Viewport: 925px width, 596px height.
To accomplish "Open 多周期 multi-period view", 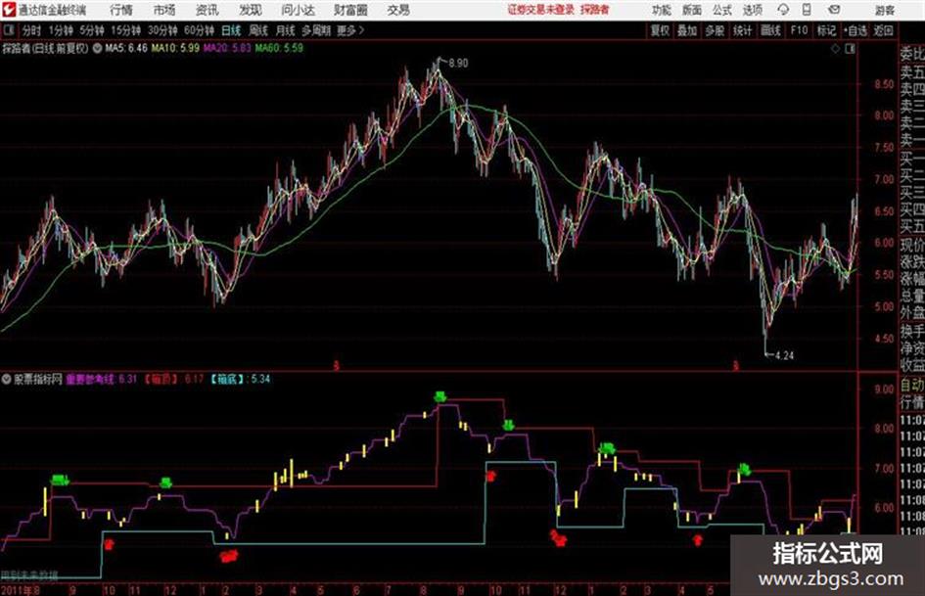I will click(x=316, y=30).
